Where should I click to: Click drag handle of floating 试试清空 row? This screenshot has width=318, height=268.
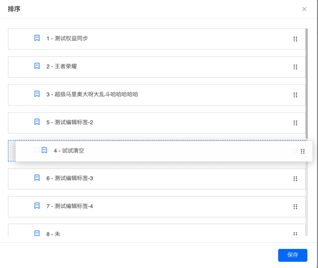302,151
